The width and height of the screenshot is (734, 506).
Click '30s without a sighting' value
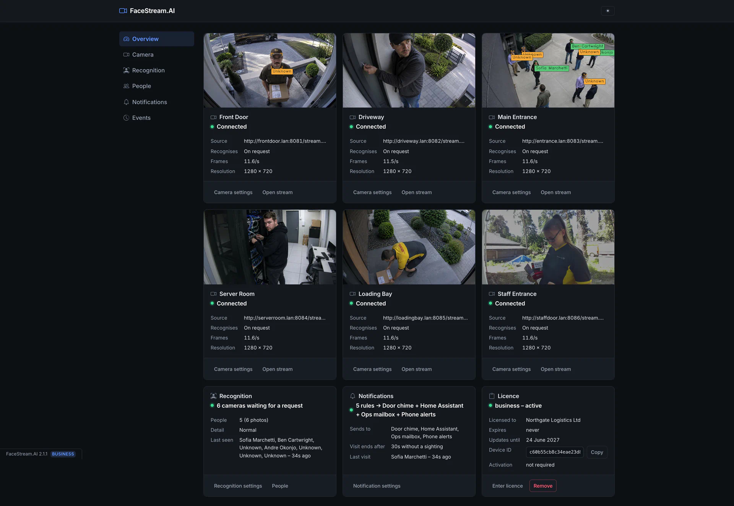point(417,447)
